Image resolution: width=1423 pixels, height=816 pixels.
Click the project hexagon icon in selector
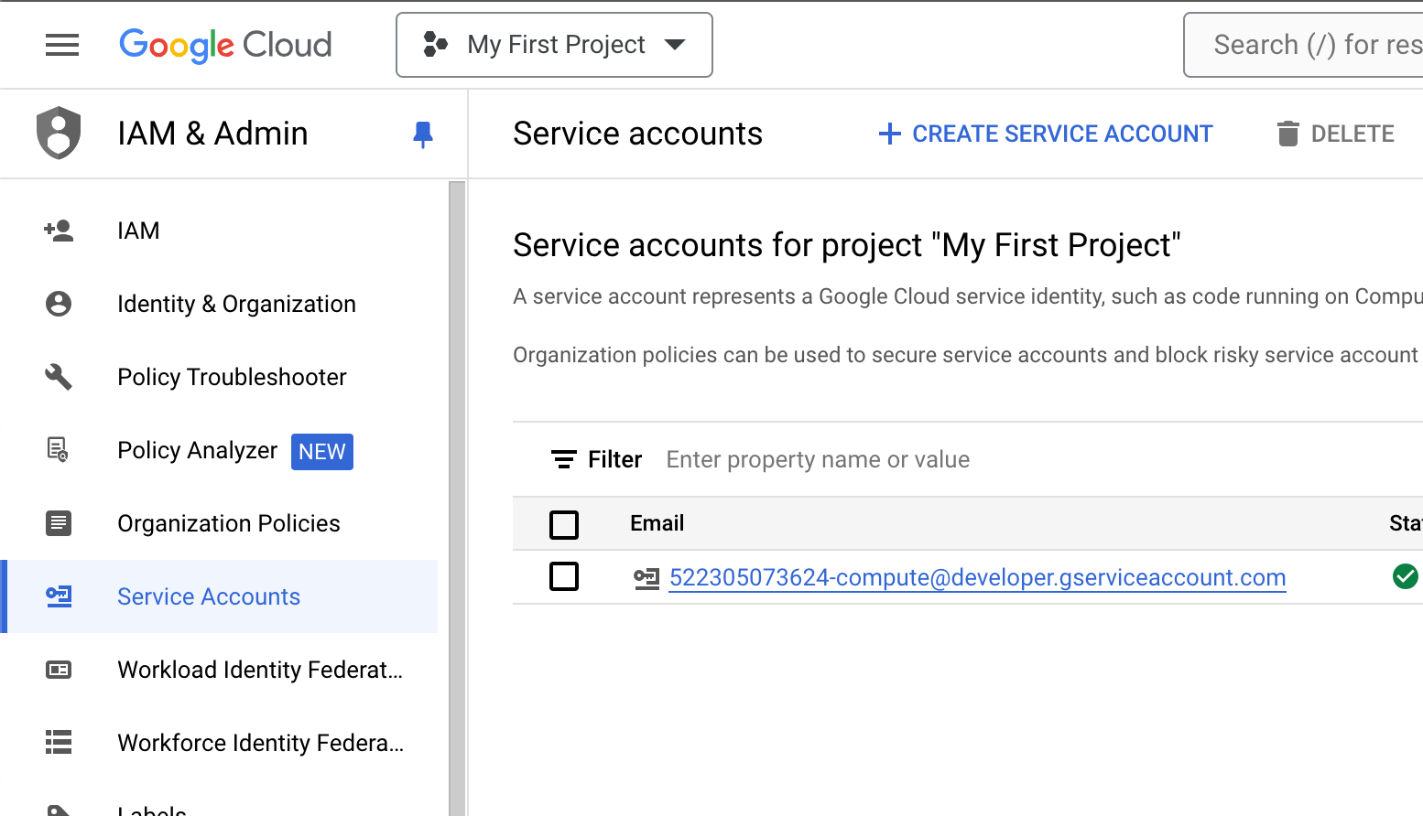tap(435, 44)
